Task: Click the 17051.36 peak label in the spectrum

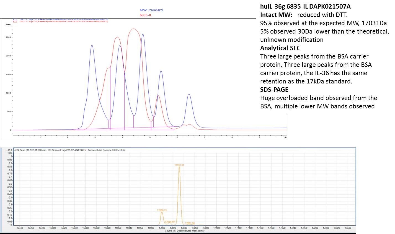Action: pyautogui.click(x=190, y=223)
